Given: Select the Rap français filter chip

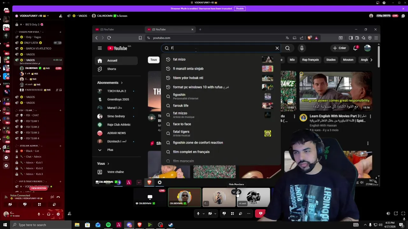Looking at the screenshot, I should 310,60.
